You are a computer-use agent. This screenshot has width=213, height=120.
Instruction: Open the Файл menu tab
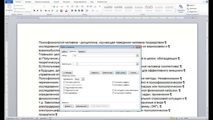pos(9,2)
